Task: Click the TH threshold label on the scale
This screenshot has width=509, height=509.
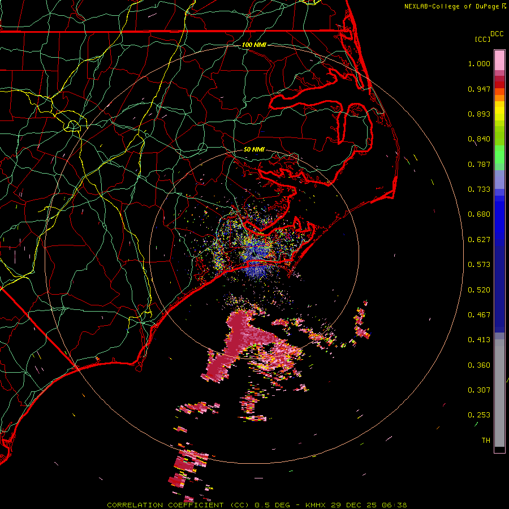Action: [x=486, y=441]
